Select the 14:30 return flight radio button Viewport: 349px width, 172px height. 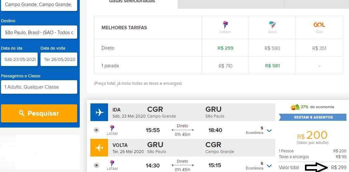coord(96,166)
